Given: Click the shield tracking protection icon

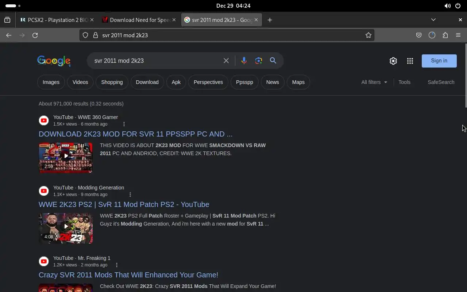Looking at the screenshot, I should click(85, 35).
